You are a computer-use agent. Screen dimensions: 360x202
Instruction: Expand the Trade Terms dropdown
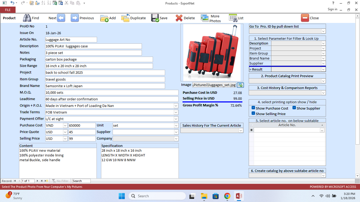pyautogui.click(x=176, y=112)
